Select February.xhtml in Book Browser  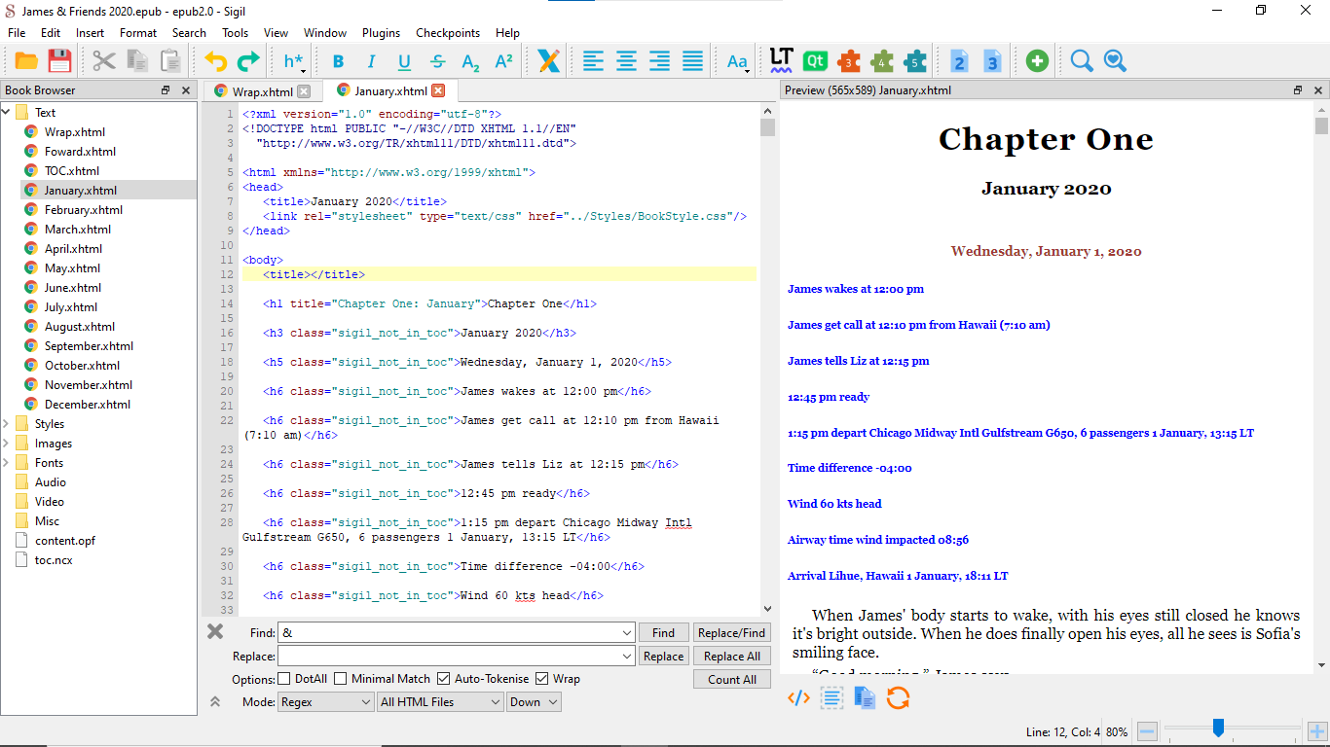tap(83, 210)
